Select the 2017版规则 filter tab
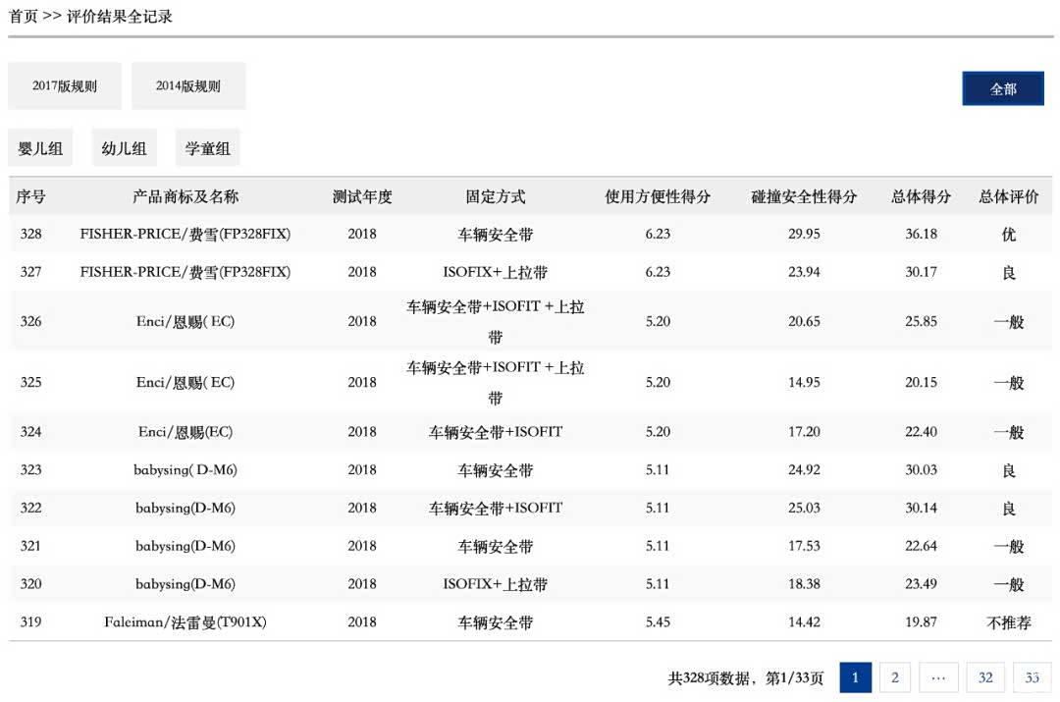The image size is (1060, 702). (65, 86)
